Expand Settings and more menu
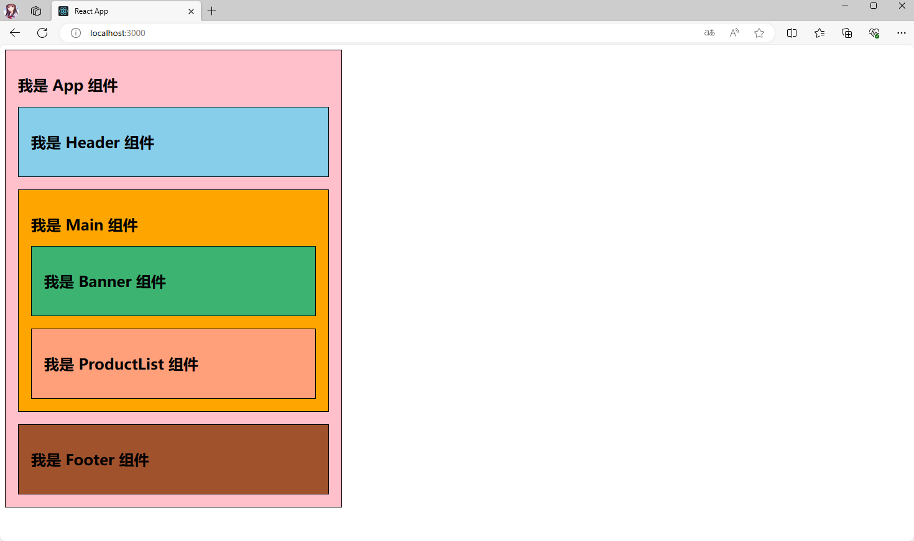This screenshot has height=541, width=914. (902, 33)
